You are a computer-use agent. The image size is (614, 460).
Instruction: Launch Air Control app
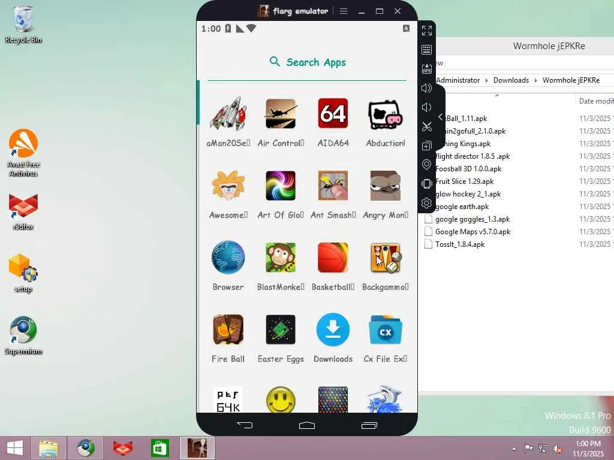coord(281,114)
